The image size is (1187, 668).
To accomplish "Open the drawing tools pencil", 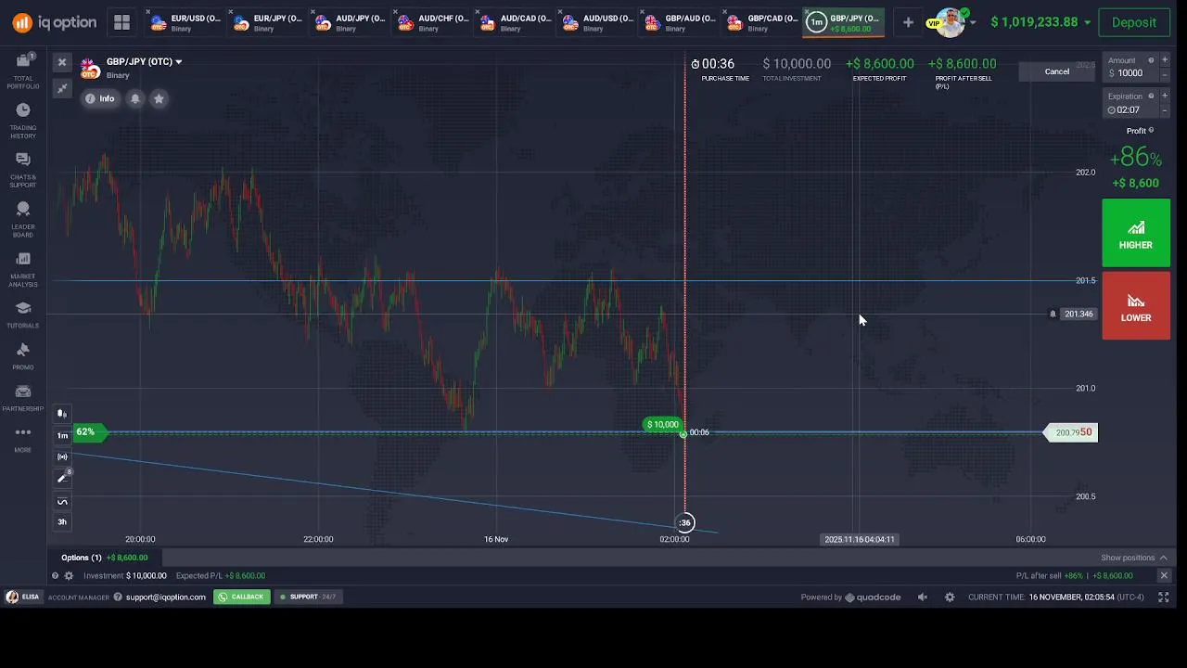I will [62, 478].
